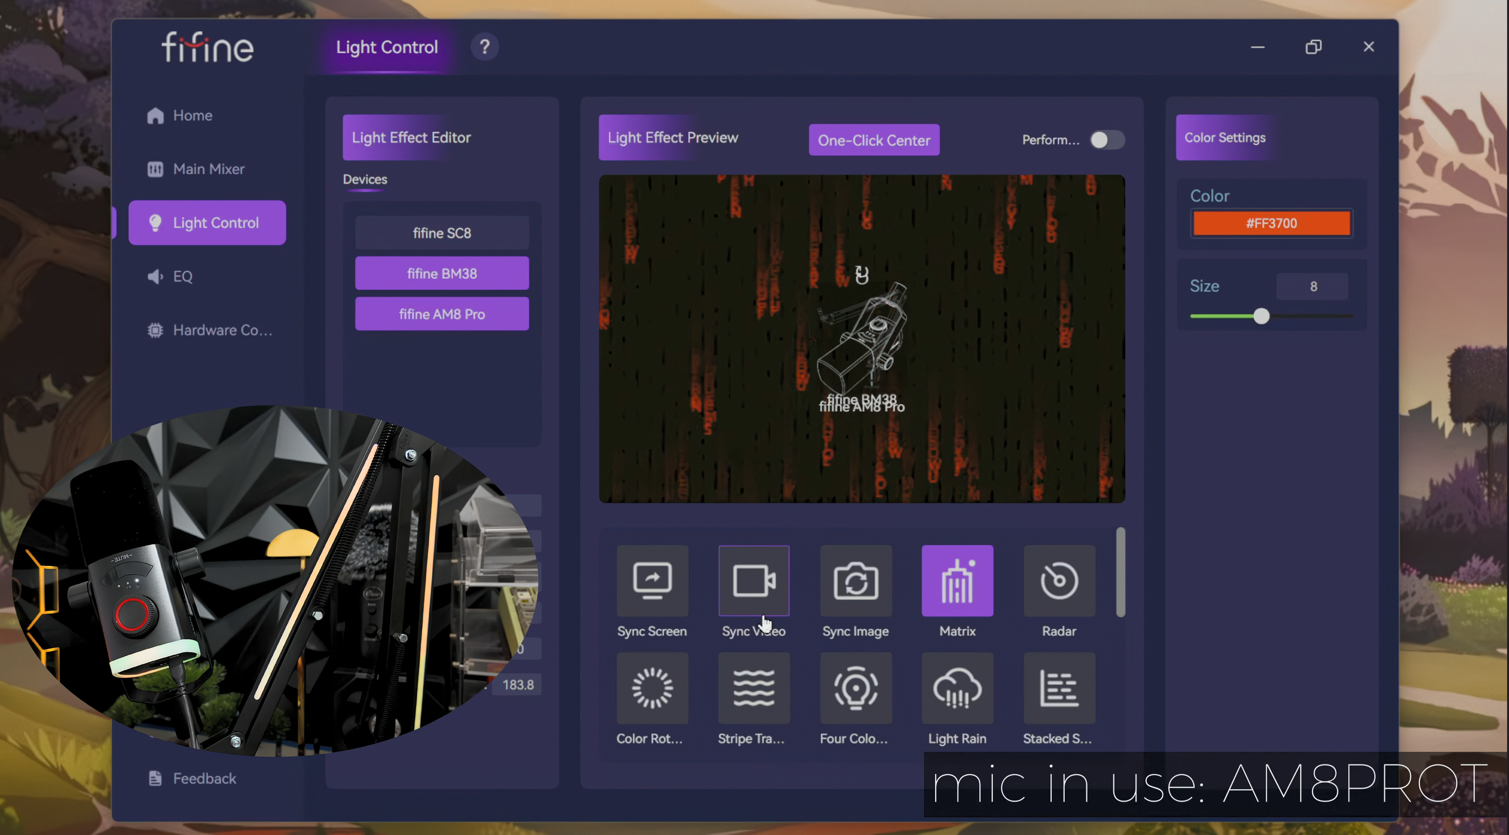Click the Main Mixer sliders icon

(155, 169)
